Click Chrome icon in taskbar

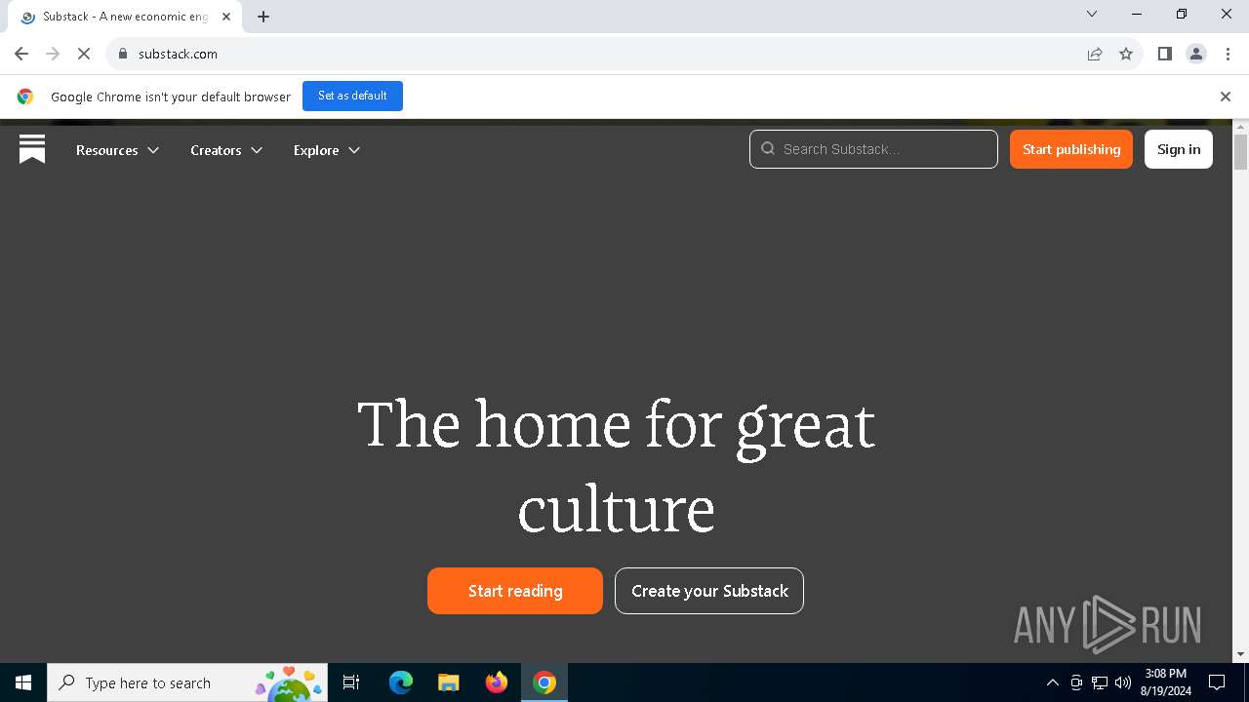[x=544, y=682]
